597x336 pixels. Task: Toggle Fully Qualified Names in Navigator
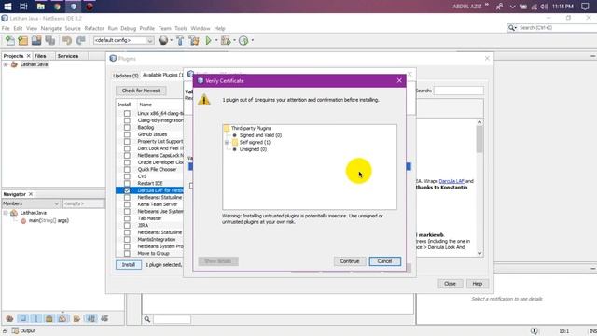[x=76, y=318]
